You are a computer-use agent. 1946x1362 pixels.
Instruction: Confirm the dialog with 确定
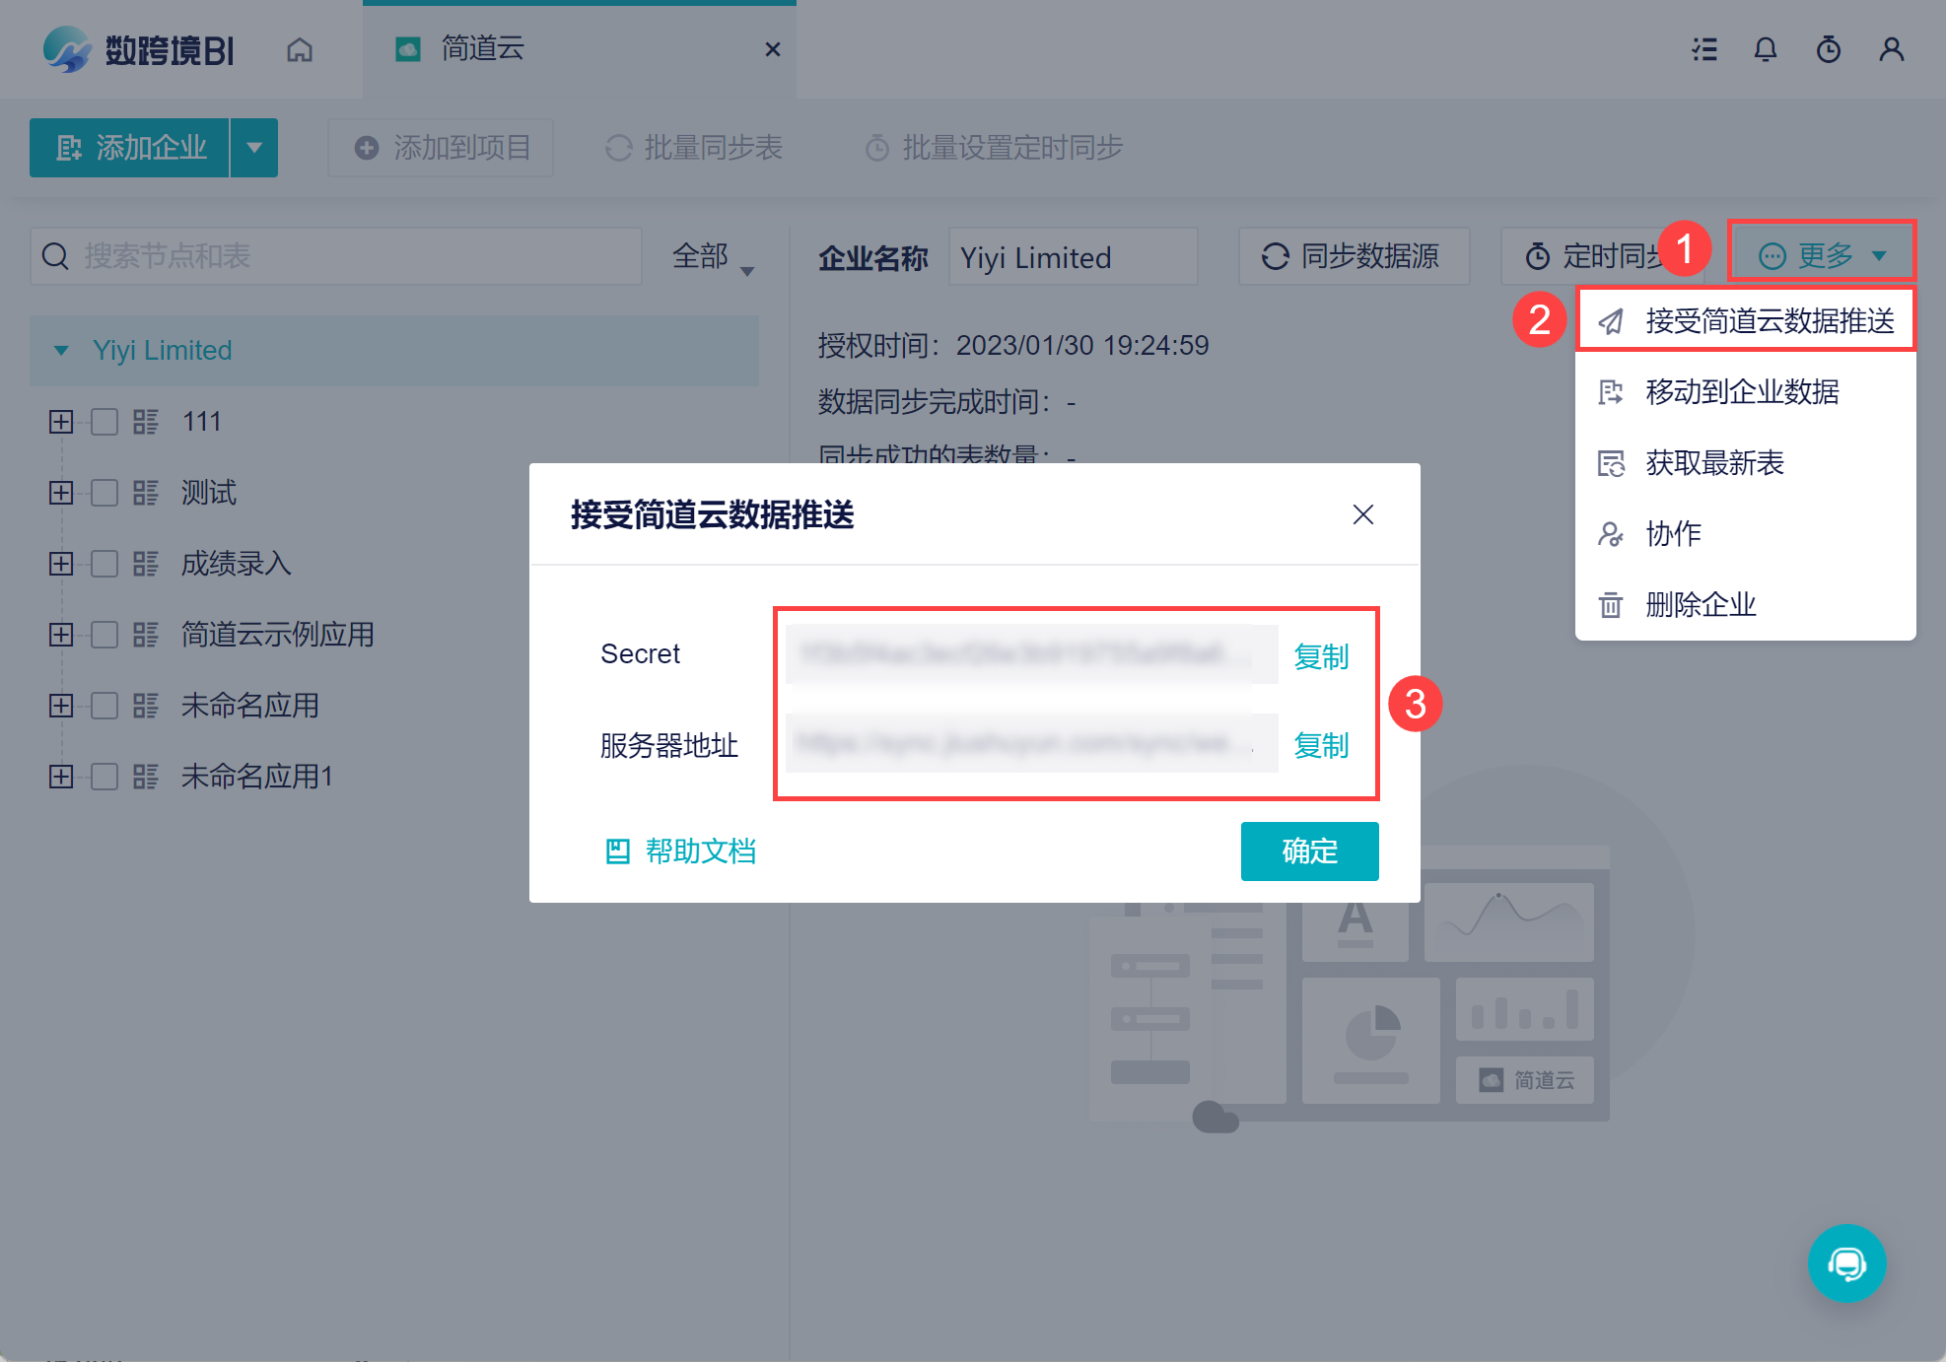(x=1309, y=851)
